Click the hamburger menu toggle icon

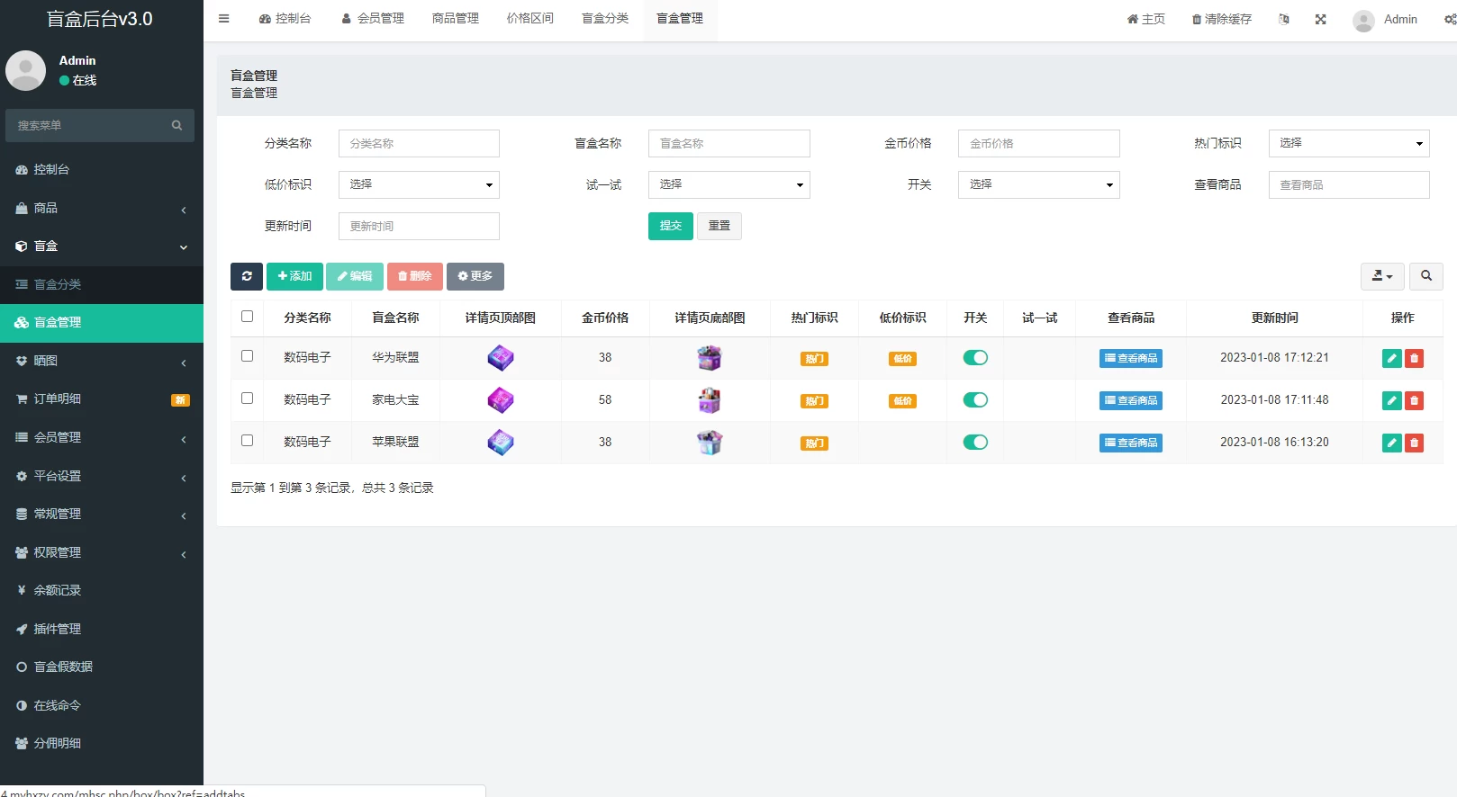tap(224, 19)
